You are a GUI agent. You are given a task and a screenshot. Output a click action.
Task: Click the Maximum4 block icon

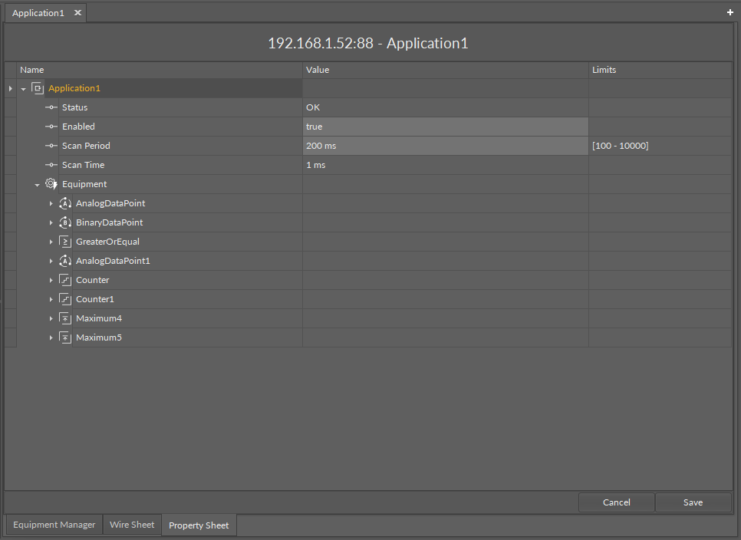(65, 318)
